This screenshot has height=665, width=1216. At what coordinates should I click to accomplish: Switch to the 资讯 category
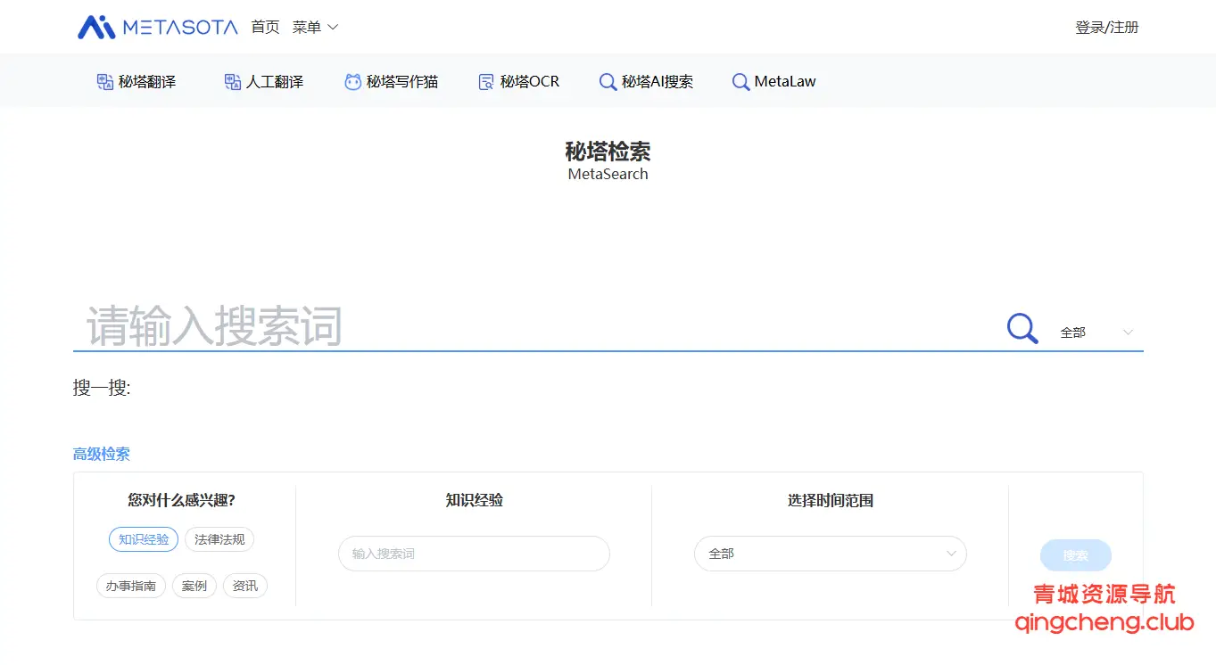click(244, 586)
